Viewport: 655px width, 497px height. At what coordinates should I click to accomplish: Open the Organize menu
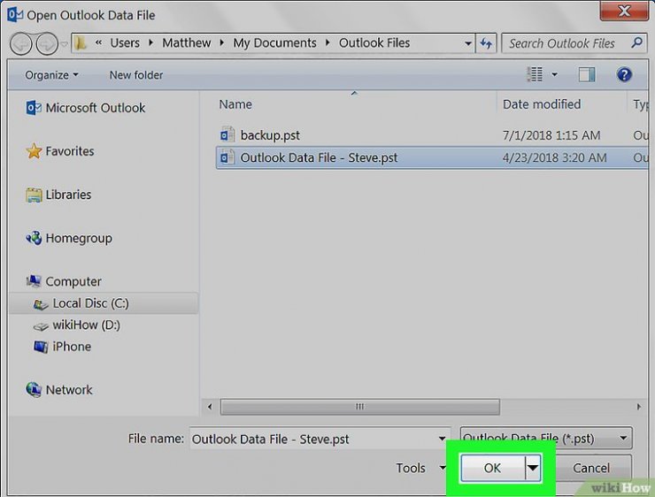coord(51,75)
